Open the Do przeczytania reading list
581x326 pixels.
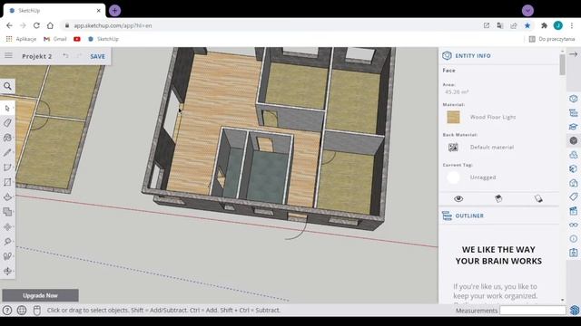(x=552, y=39)
